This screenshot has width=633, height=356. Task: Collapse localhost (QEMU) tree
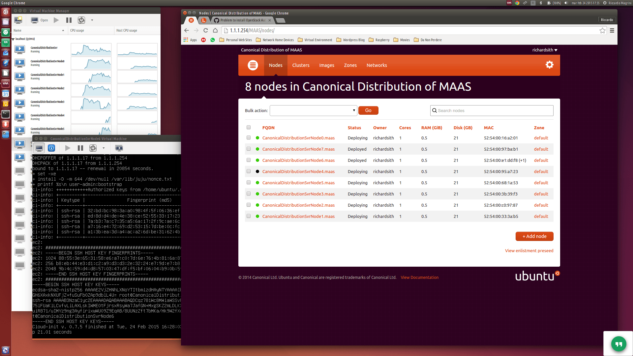pos(13,39)
